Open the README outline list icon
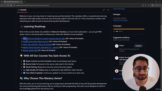162x91 pixels. click(108, 10)
